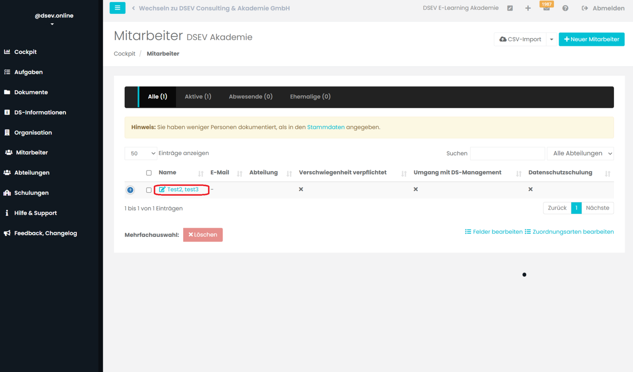Click the Neuer Mitarbeiter button
633x372 pixels.
pos(591,39)
